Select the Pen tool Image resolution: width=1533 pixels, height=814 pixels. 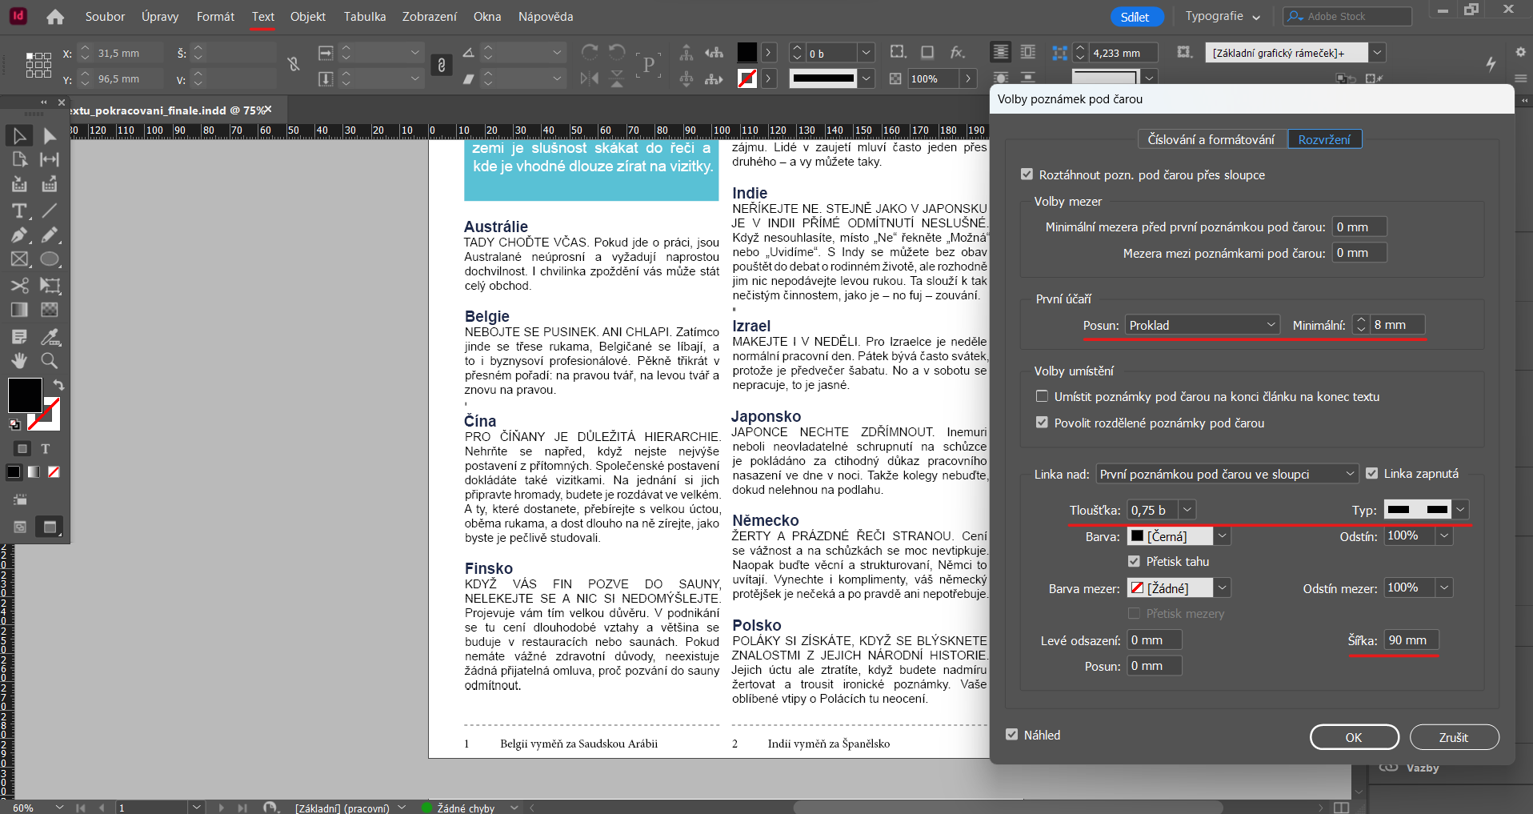coord(20,235)
